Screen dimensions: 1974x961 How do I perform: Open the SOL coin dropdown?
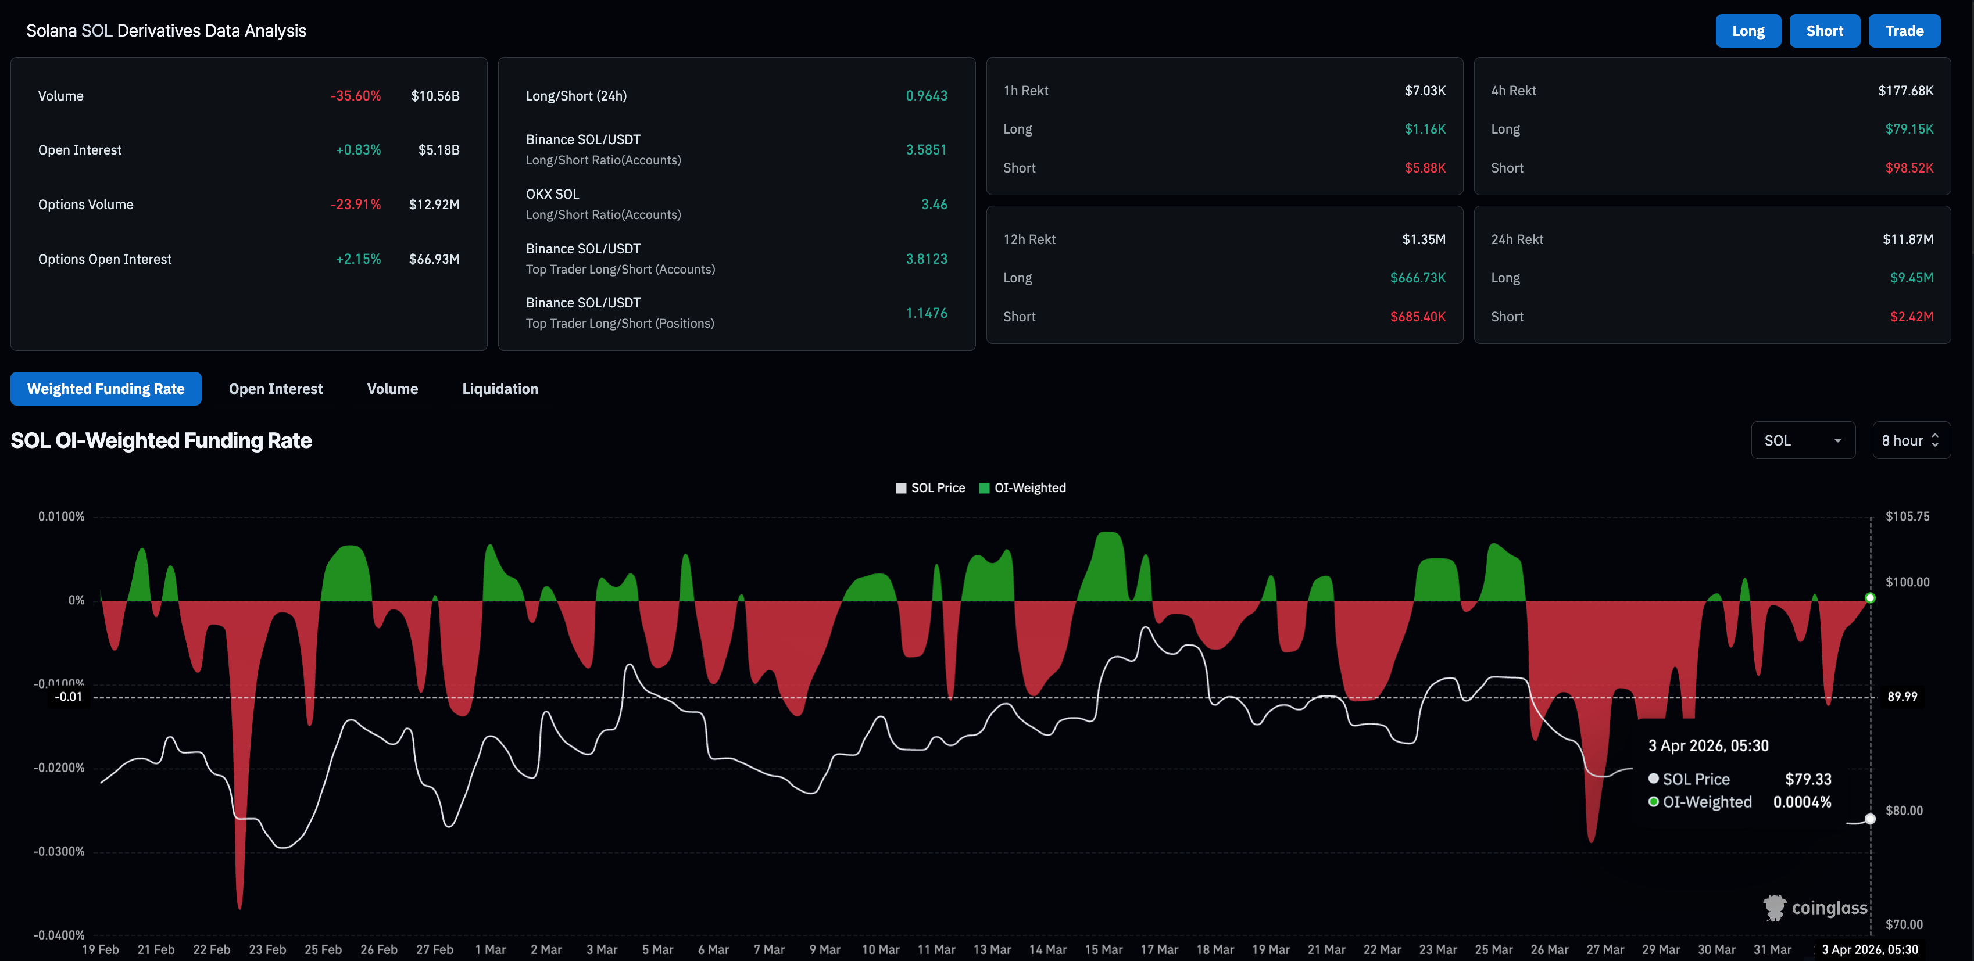click(1801, 440)
